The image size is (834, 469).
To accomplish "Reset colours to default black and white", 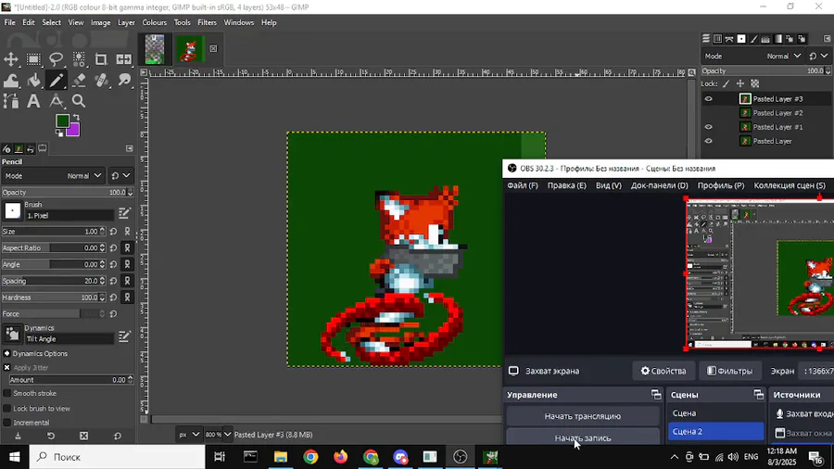I will pyautogui.click(x=58, y=133).
